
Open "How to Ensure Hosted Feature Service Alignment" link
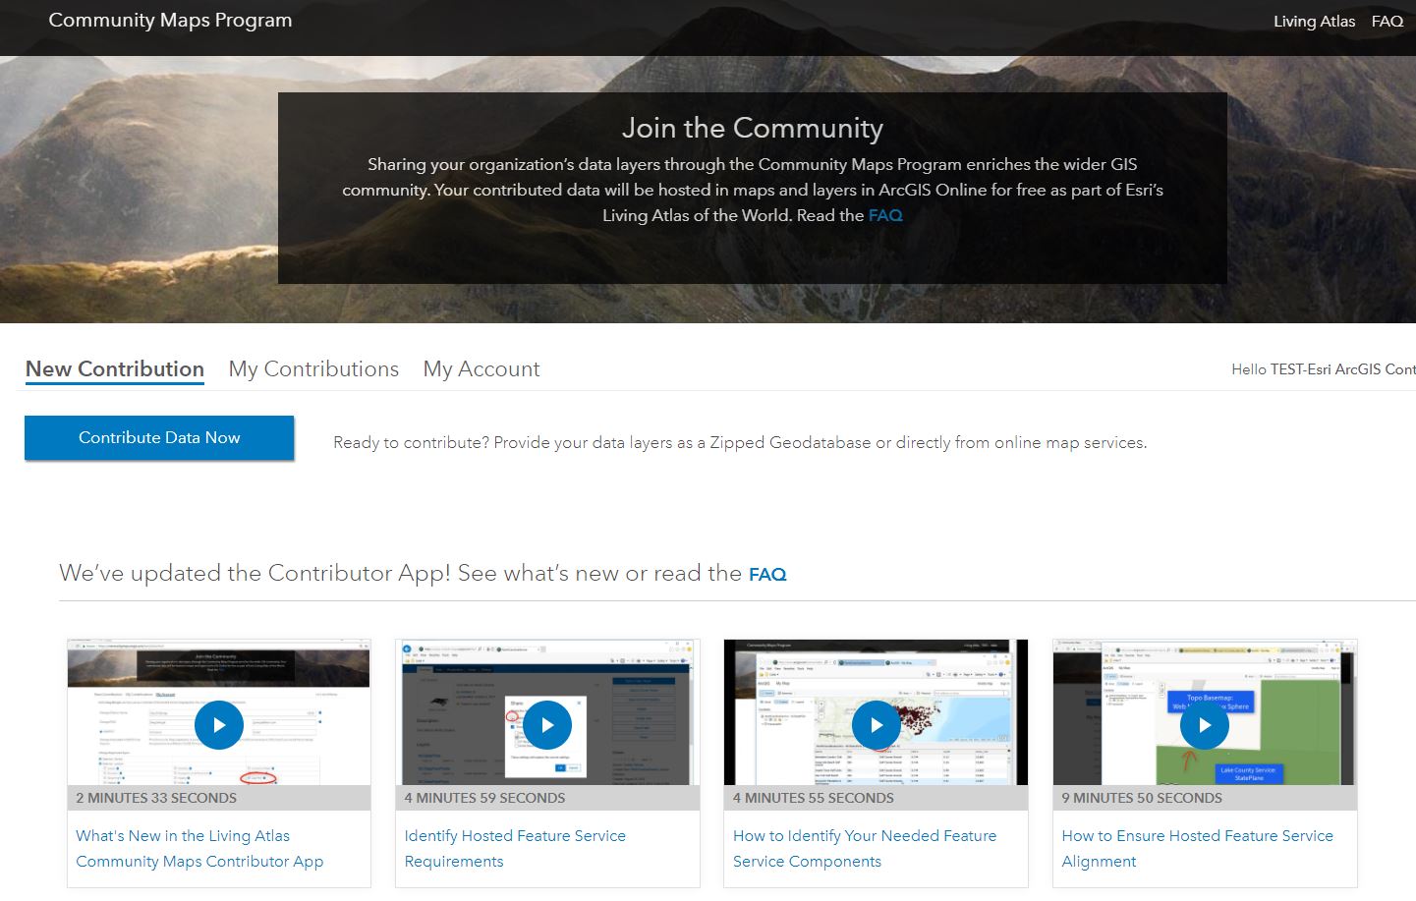[1198, 848]
